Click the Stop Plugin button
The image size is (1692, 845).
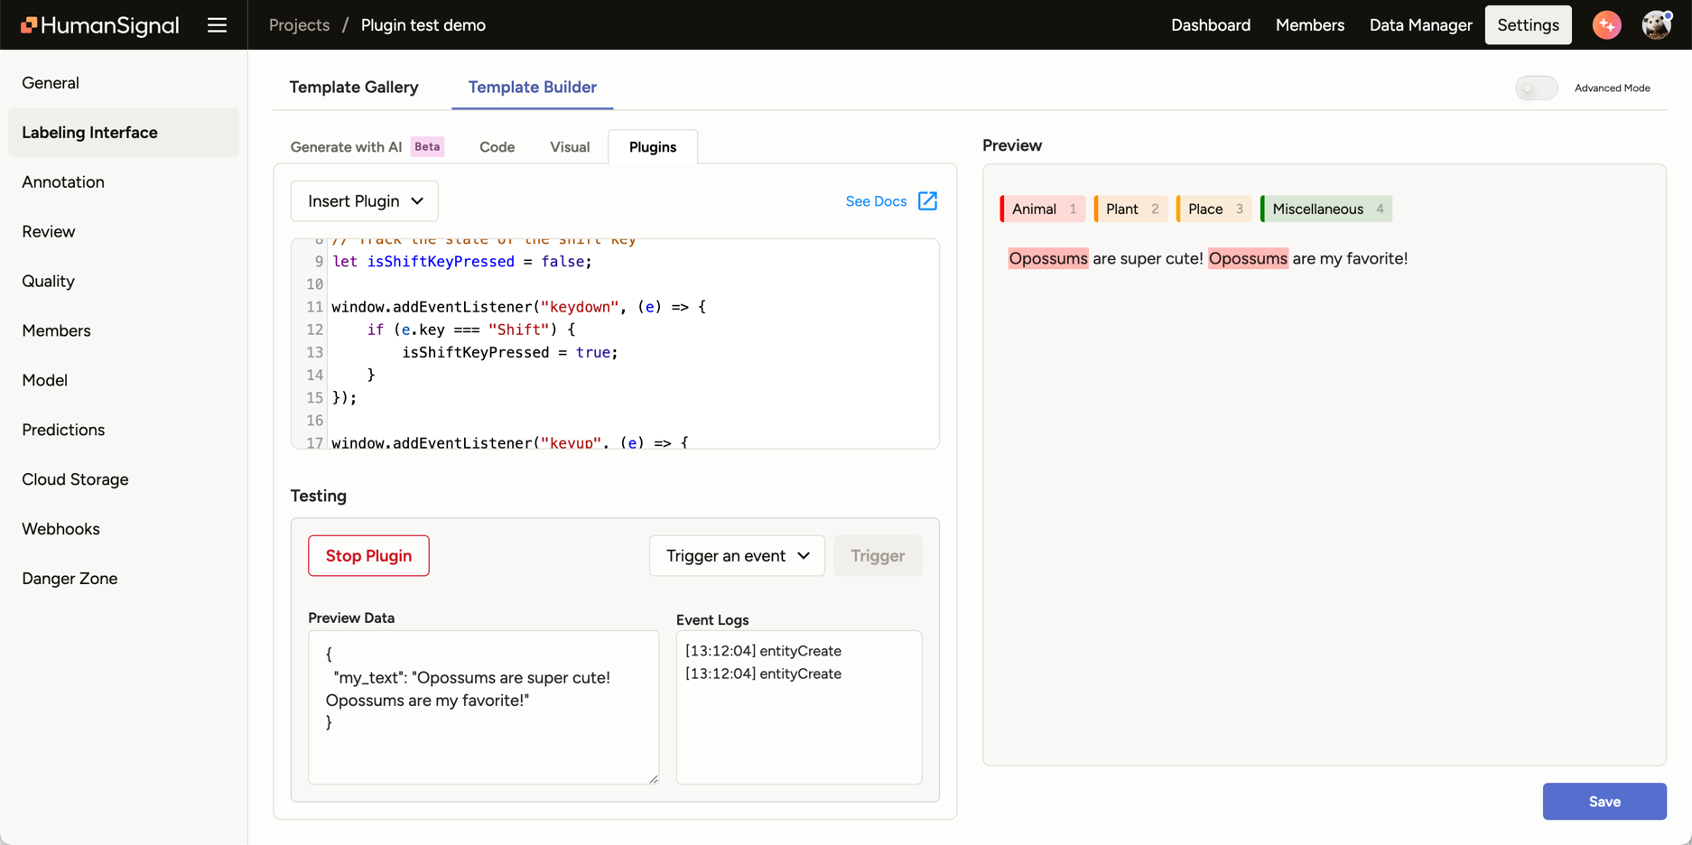pyautogui.click(x=368, y=555)
